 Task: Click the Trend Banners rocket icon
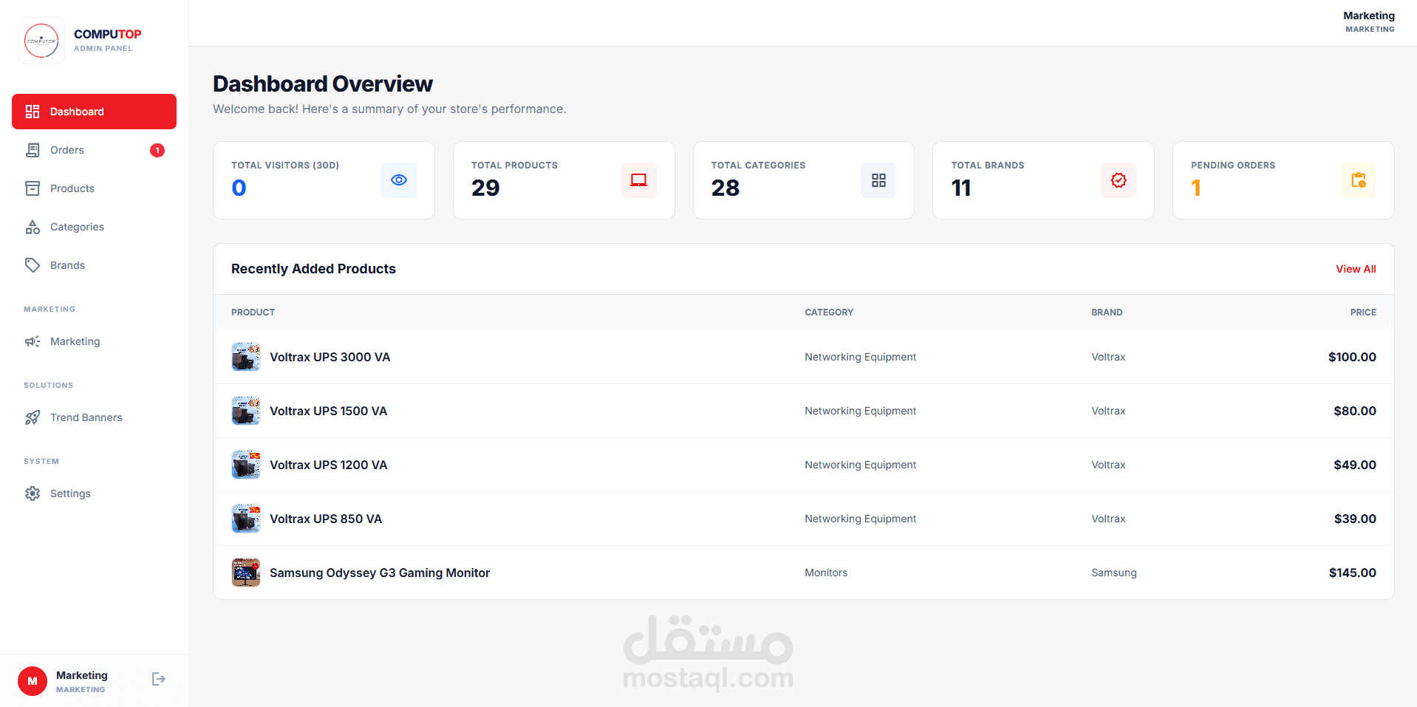[33, 417]
